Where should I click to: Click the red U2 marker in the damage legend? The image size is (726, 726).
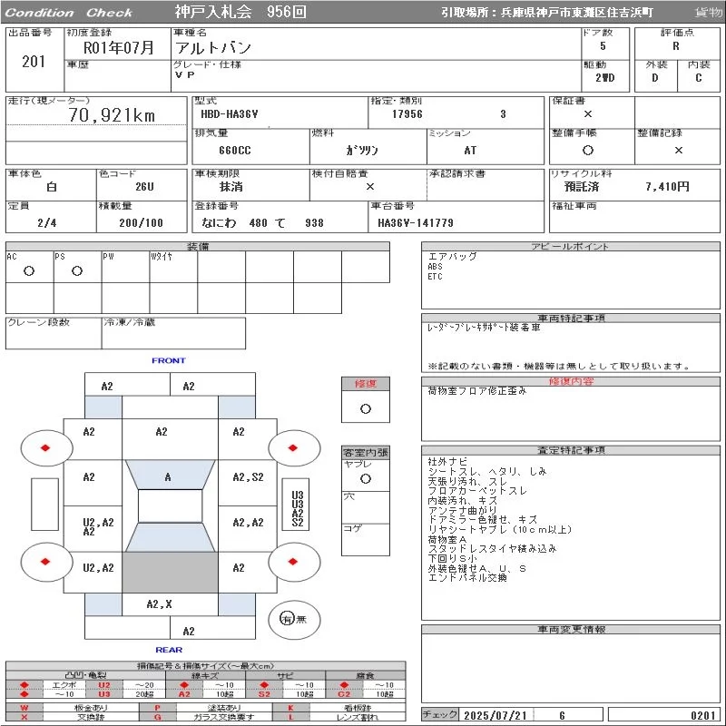tap(104, 685)
